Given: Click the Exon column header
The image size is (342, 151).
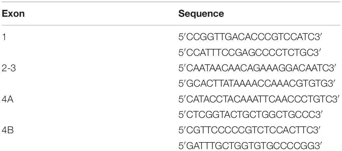Looking at the screenshot, I should (x=13, y=14).
